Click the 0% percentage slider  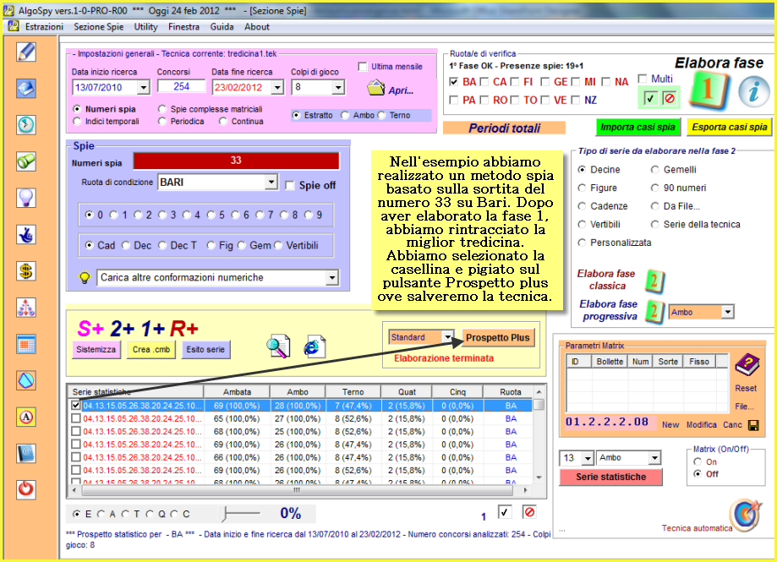click(x=240, y=514)
